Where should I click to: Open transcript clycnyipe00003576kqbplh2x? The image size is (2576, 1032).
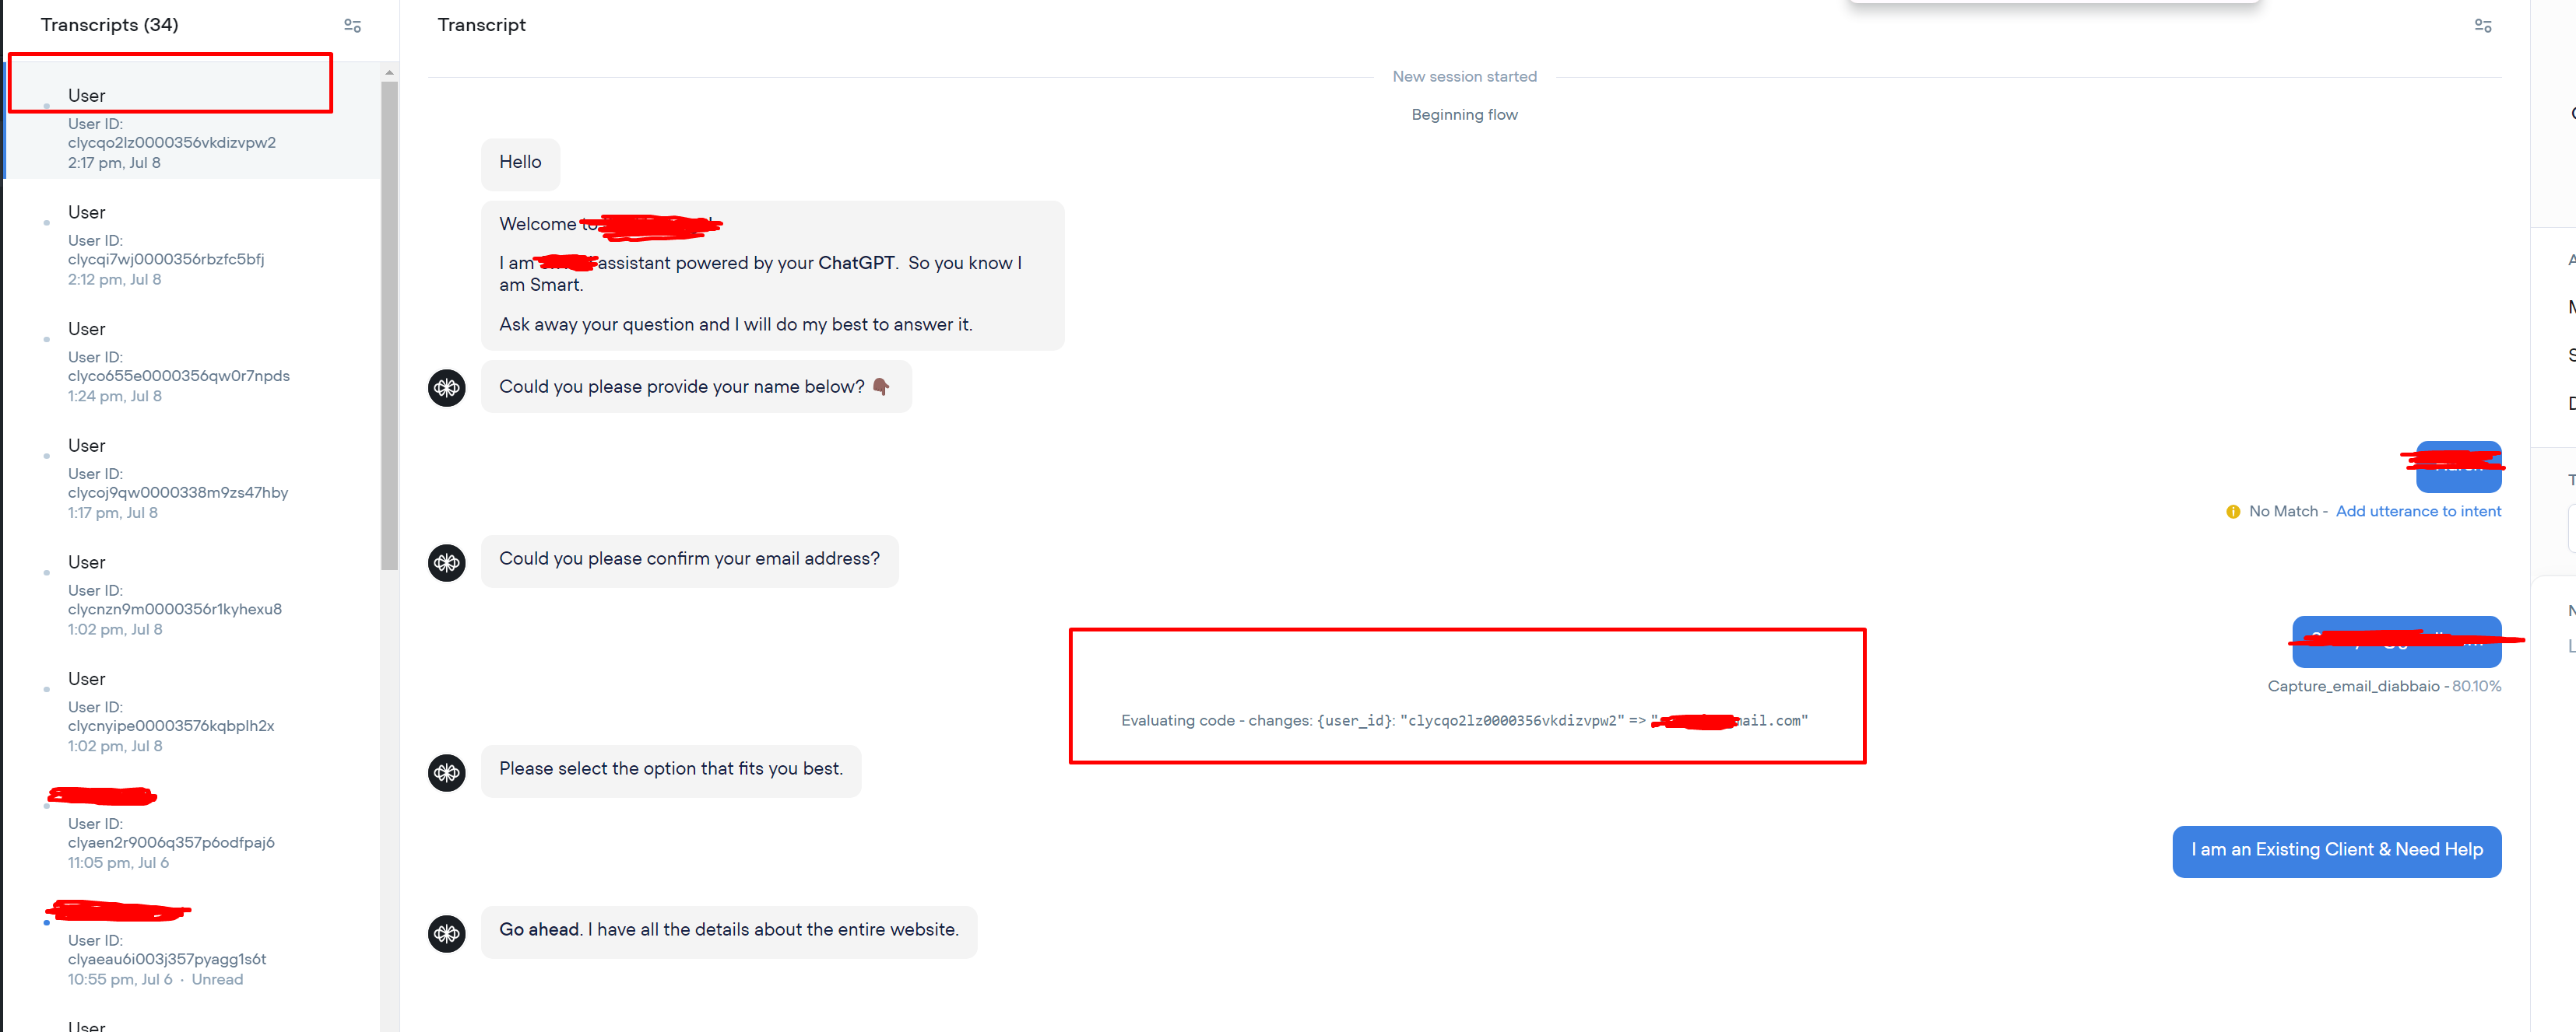point(193,712)
